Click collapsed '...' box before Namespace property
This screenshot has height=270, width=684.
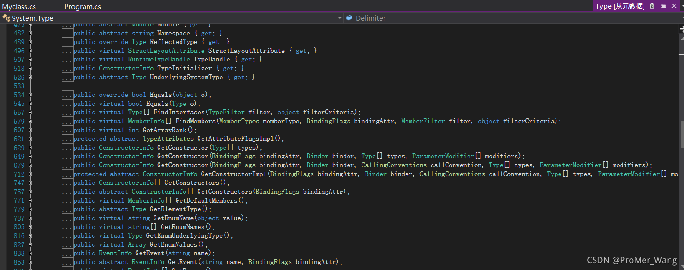pyautogui.click(x=67, y=33)
